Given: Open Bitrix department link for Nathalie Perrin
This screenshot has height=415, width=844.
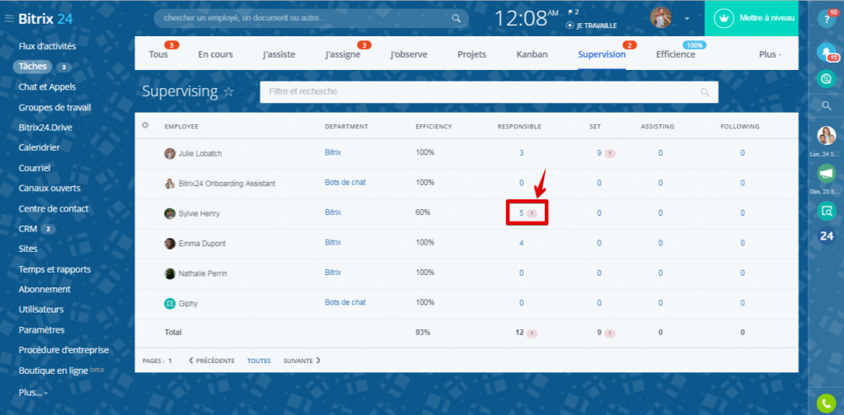Looking at the screenshot, I should [333, 273].
